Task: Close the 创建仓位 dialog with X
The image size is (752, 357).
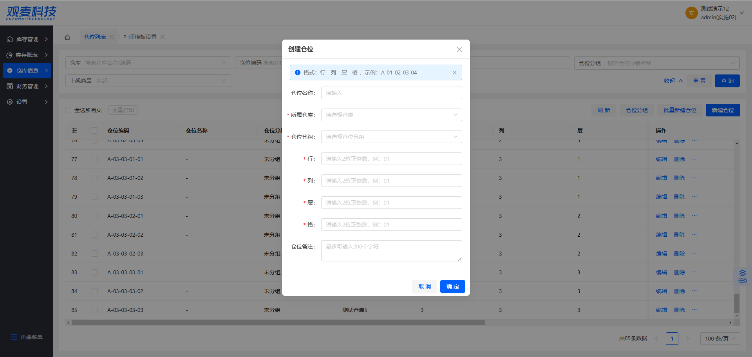Action: coord(459,49)
